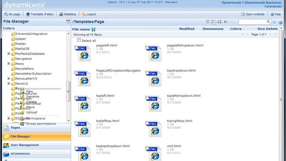Open the Statistics toolbar item
This screenshot has width=286, height=161.
tap(67, 14)
